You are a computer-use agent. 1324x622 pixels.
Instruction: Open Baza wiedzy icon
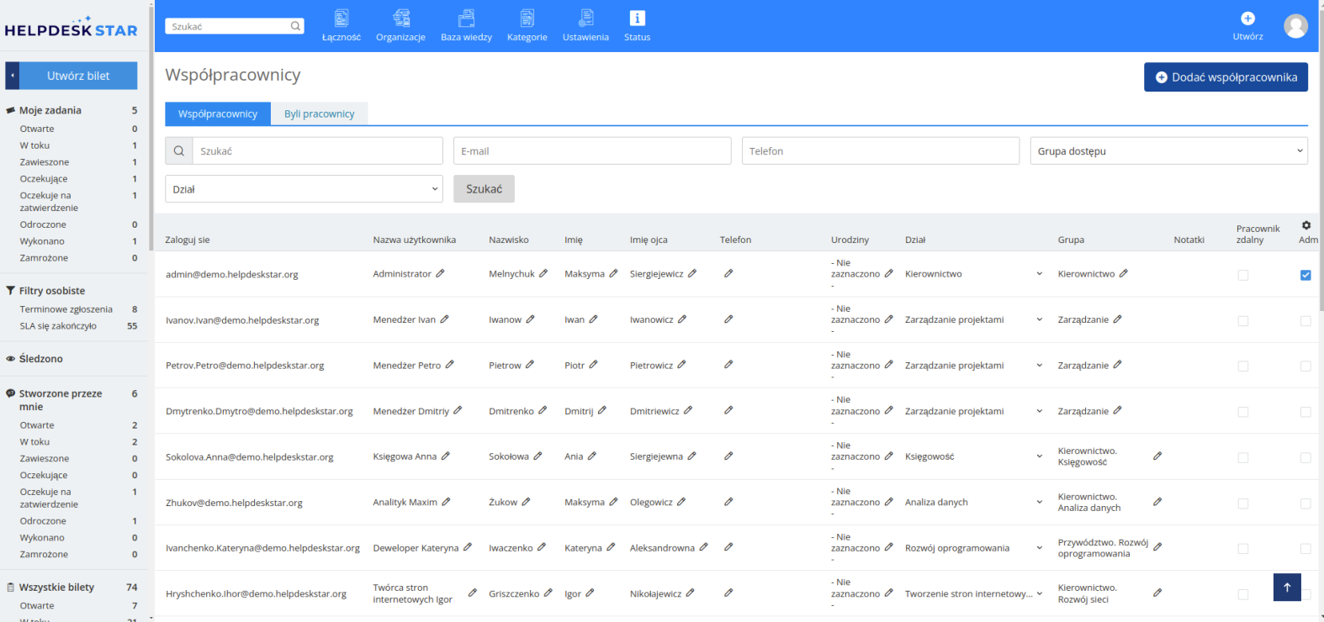tap(466, 18)
